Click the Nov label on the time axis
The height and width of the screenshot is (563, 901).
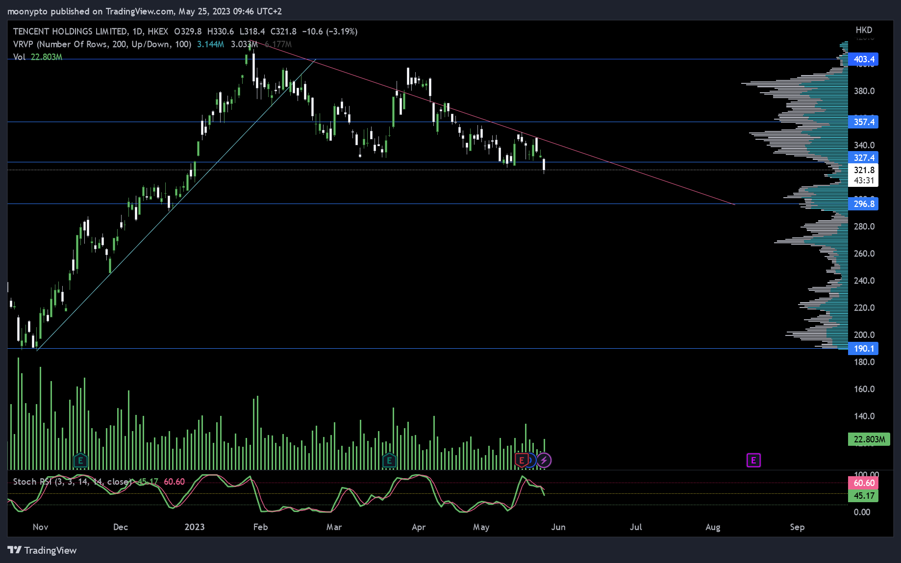[x=40, y=527]
